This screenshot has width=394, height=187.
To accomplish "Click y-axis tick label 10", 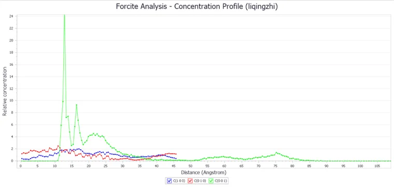I will [11, 100].
